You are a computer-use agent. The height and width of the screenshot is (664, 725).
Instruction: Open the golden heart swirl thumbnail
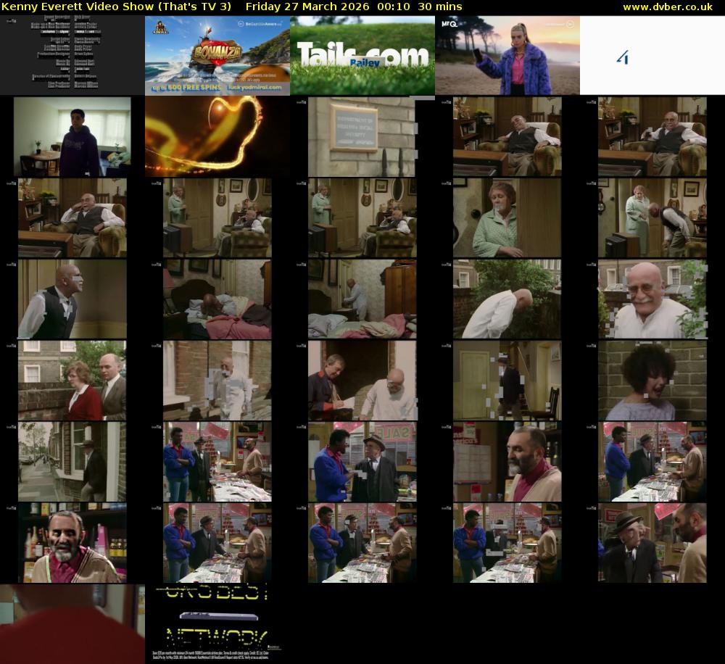pos(217,137)
